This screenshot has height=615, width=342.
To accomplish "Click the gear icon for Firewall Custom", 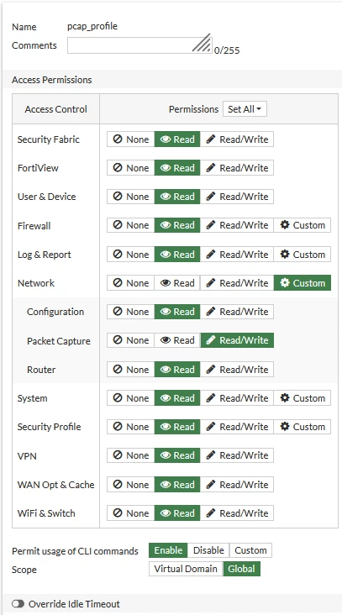I will [x=285, y=224].
